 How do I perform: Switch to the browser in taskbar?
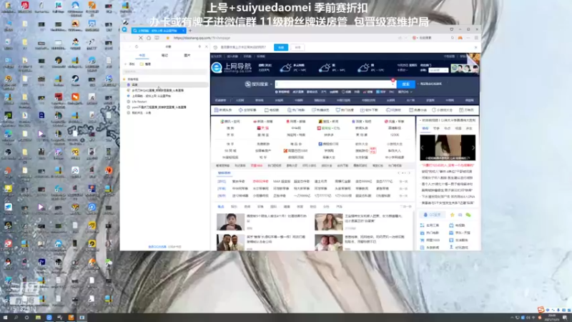tap(49, 318)
